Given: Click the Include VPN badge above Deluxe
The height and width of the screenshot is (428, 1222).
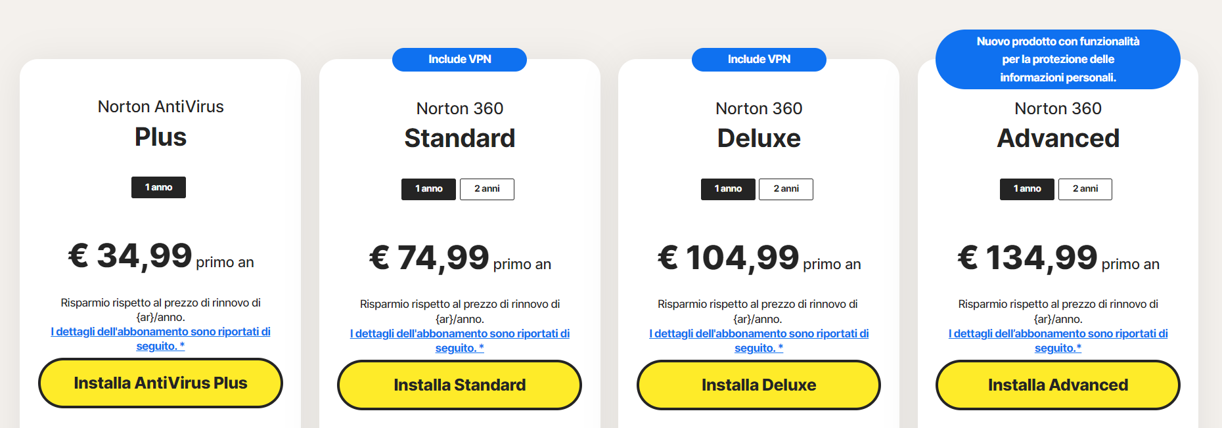Looking at the screenshot, I should click(759, 60).
